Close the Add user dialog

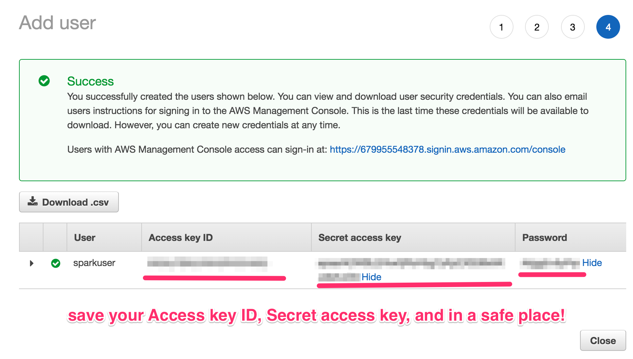coord(603,340)
